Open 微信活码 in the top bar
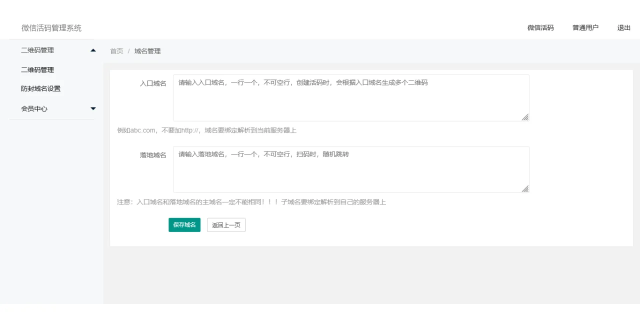640x320 pixels. tap(539, 27)
